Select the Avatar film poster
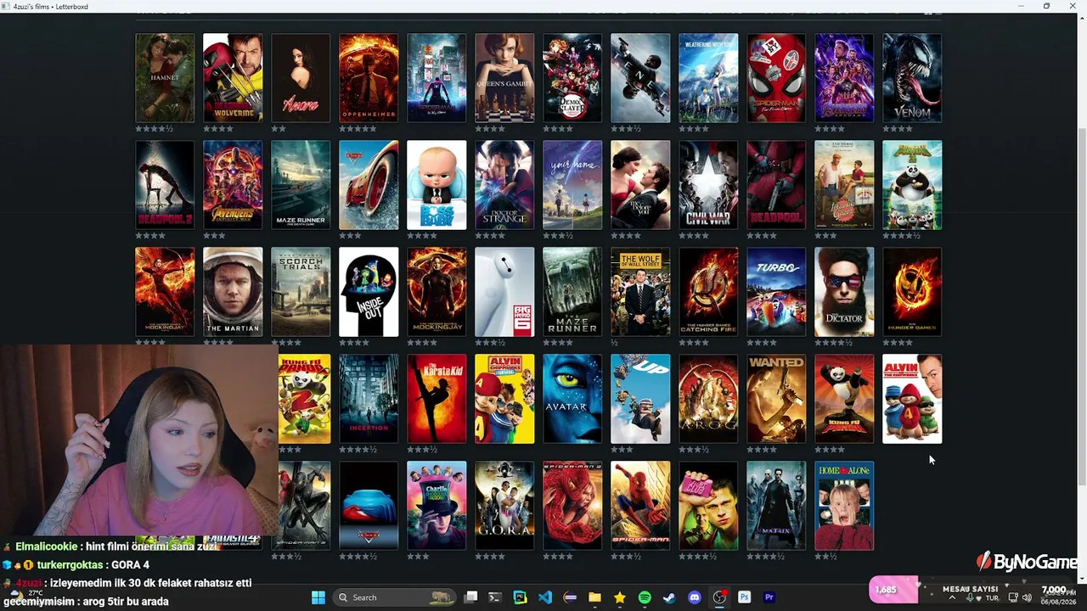The height and width of the screenshot is (611, 1087). click(x=572, y=399)
